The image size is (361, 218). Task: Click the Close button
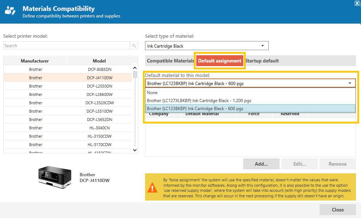pos(338,210)
